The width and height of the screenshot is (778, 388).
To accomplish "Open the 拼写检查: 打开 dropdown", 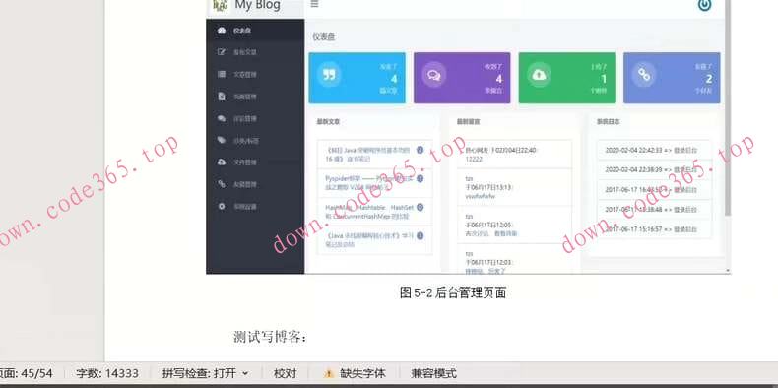I will tap(206, 373).
